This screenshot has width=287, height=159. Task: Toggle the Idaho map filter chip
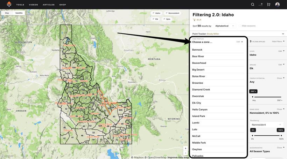tap(156, 13)
